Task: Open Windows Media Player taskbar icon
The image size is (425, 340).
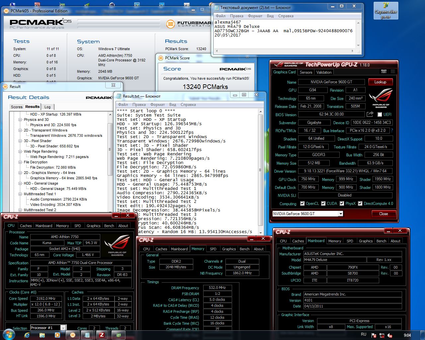Action: pos(57,335)
